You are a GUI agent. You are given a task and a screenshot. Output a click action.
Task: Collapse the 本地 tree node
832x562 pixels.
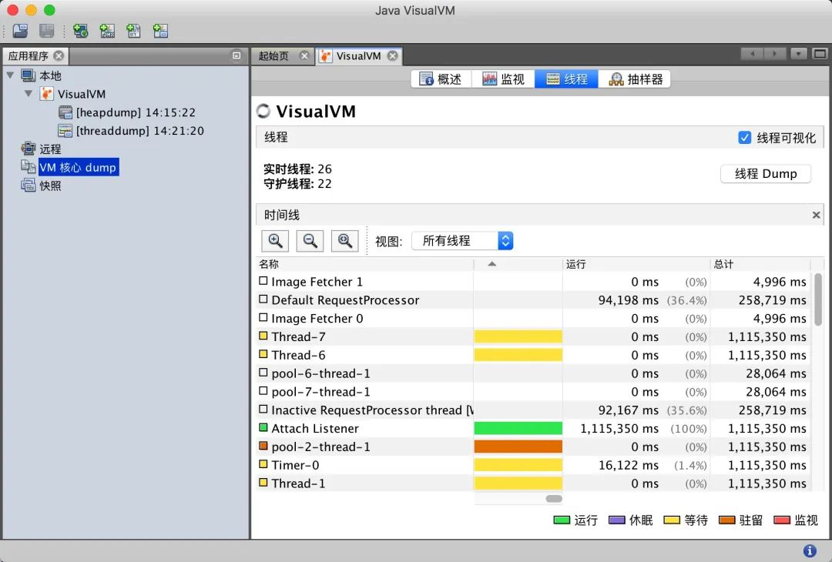point(10,75)
